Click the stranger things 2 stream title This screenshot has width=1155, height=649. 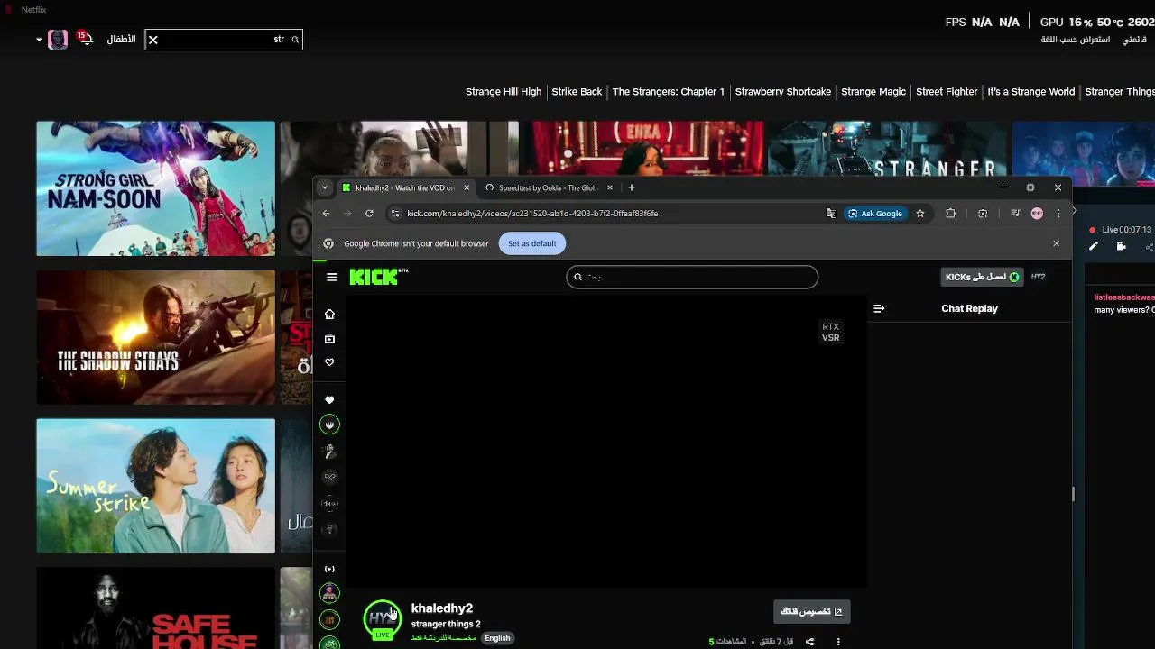[x=446, y=624]
